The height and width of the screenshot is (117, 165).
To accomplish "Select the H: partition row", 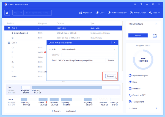I will [26, 67].
